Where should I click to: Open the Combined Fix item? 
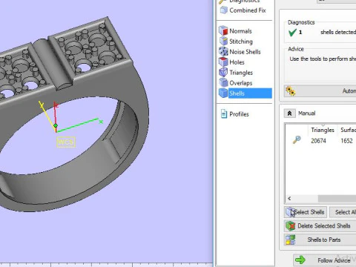[243, 10]
